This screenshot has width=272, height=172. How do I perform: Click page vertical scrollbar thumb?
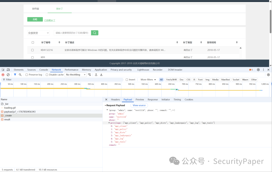point(270,22)
